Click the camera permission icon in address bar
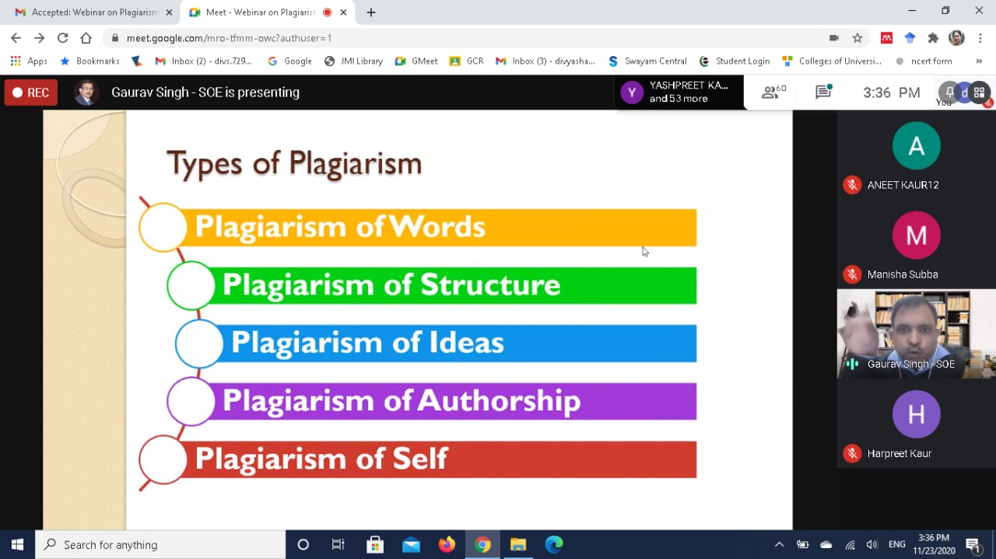This screenshot has height=559, width=996. (x=834, y=38)
